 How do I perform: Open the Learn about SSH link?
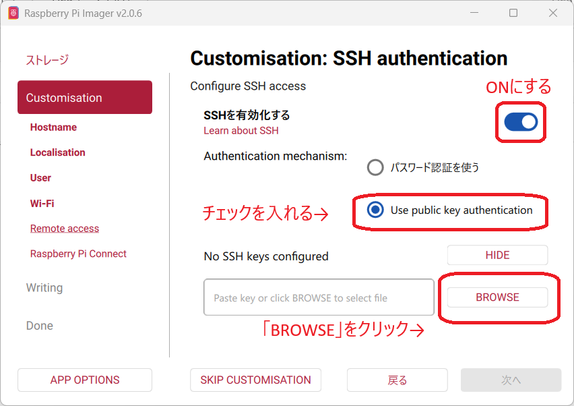tap(241, 131)
